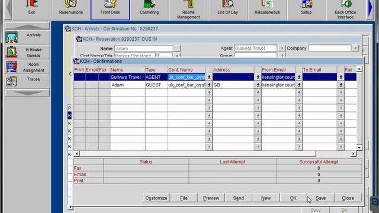Screen dimensions: 379x213
Task: Open Address dropdown for Gulivers Travel row
Action: (x=258, y=78)
